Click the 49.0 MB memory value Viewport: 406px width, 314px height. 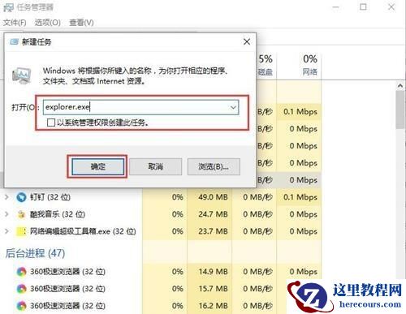(213, 197)
